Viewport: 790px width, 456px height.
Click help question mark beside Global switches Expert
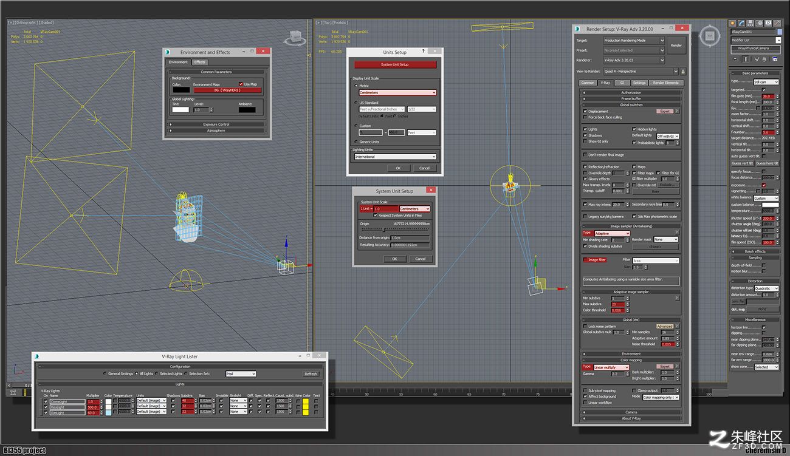(x=677, y=111)
